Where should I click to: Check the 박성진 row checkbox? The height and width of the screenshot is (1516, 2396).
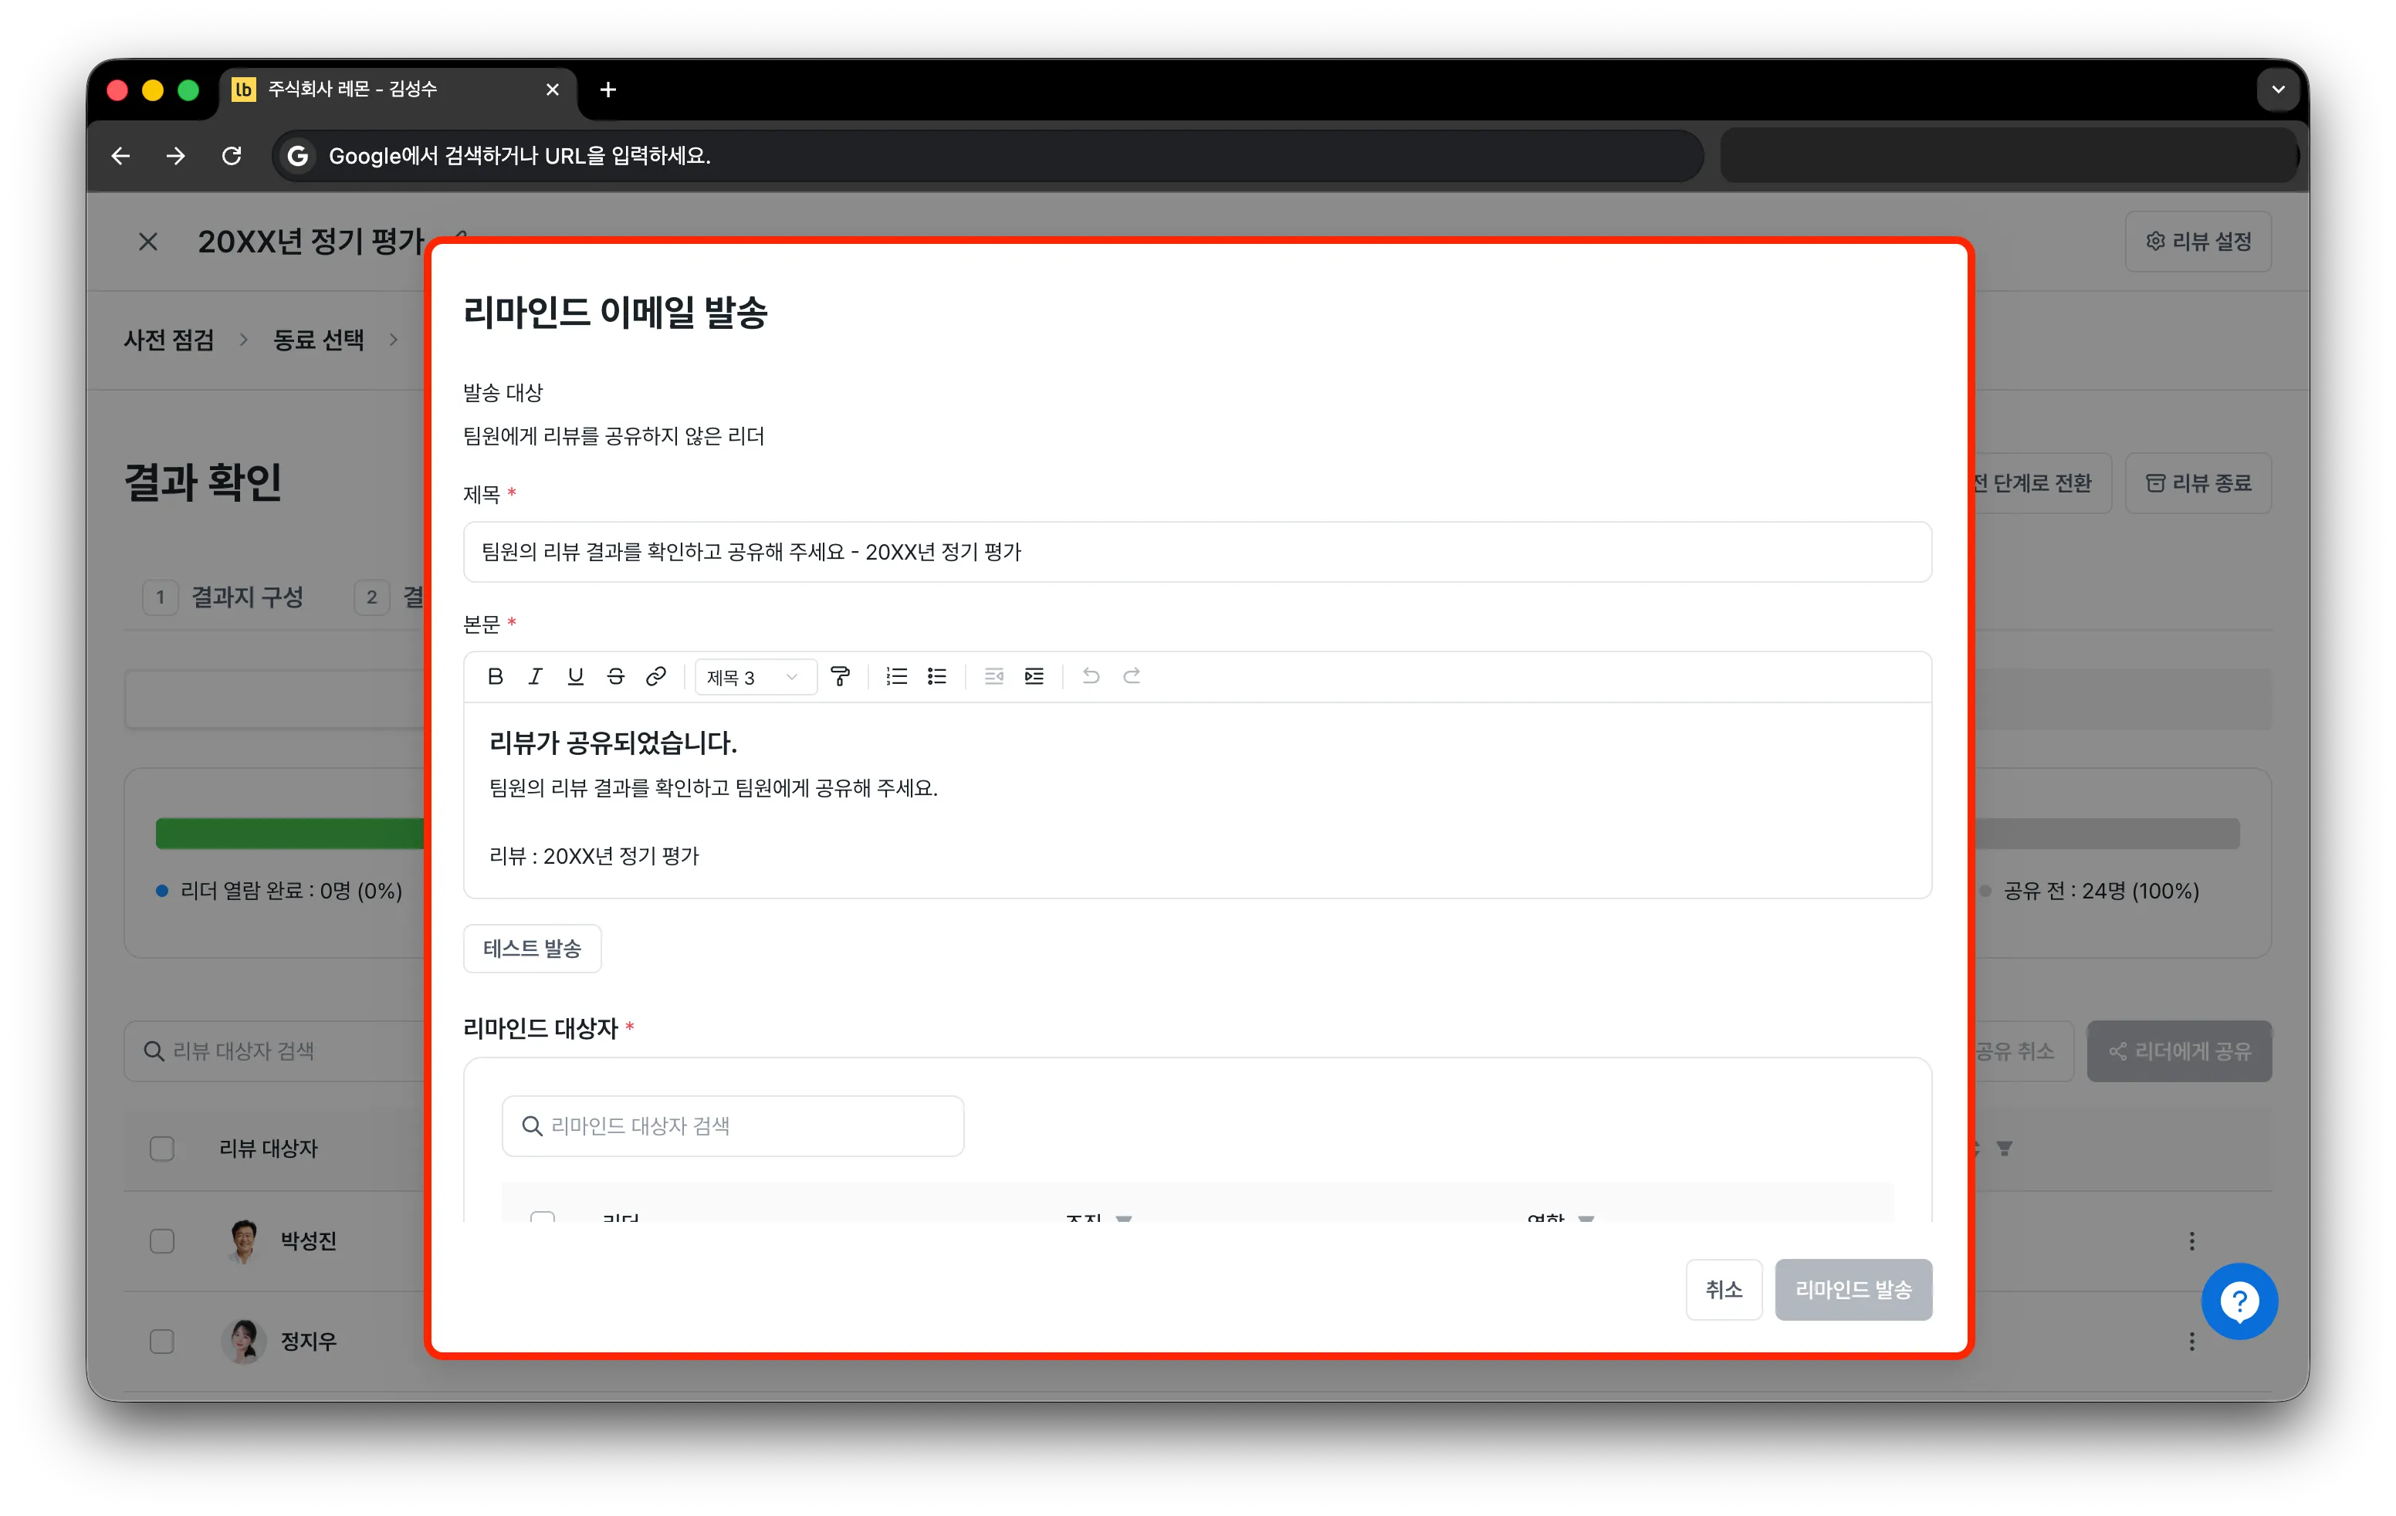click(161, 1240)
